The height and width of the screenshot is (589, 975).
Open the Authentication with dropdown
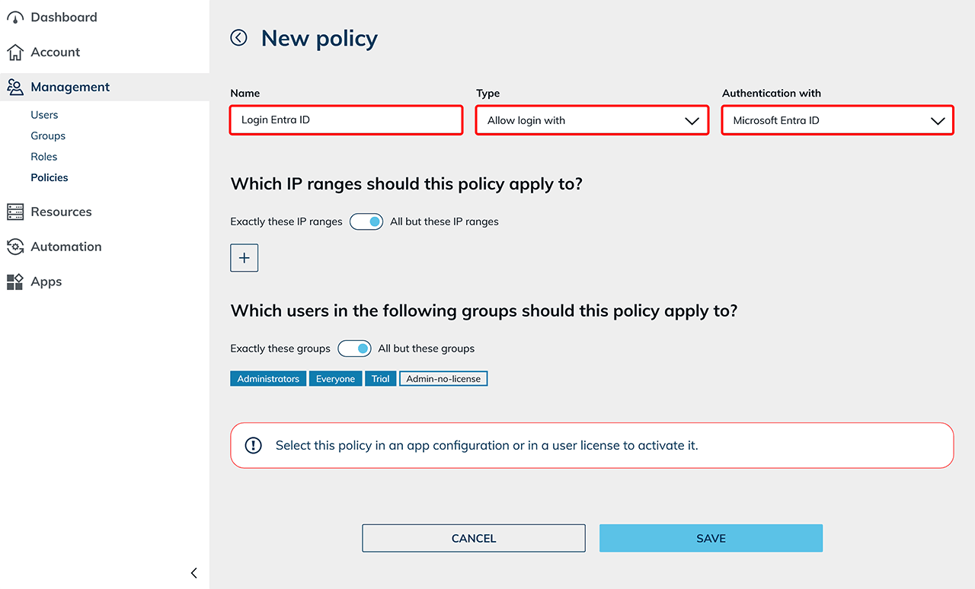click(x=838, y=120)
